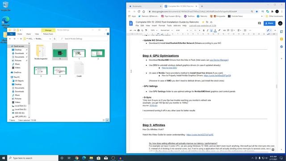The width and height of the screenshot is (286, 161).
Task: Expand the Explorer address path dropdown
Action: (50, 39)
